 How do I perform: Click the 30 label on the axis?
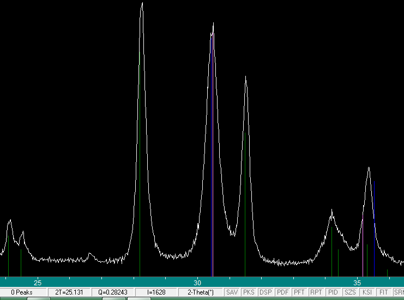(197, 283)
